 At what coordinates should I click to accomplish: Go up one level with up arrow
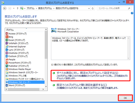[18, 8]
